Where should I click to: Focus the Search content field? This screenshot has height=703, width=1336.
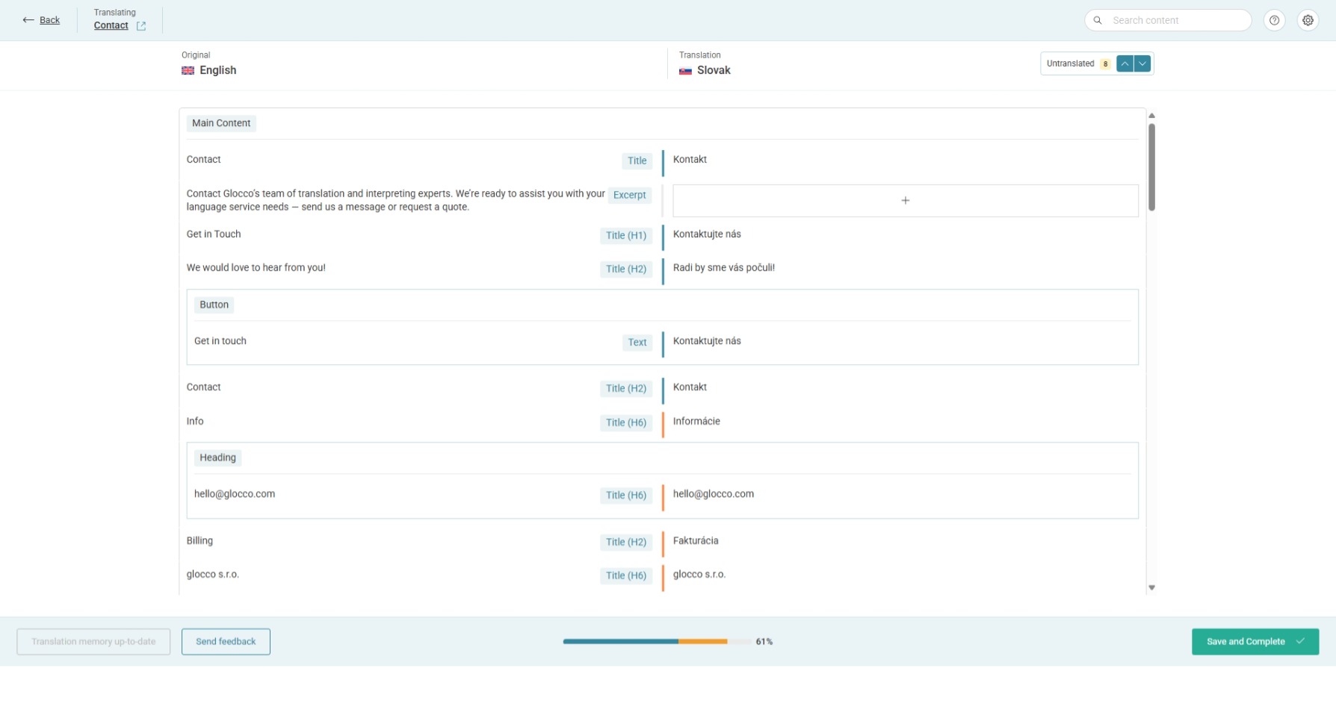[1168, 20]
